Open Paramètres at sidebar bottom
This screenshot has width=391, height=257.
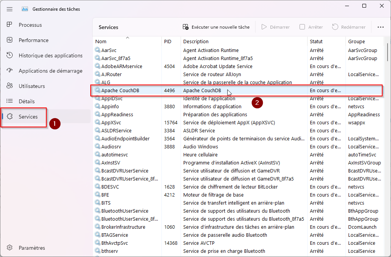tap(32, 248)
